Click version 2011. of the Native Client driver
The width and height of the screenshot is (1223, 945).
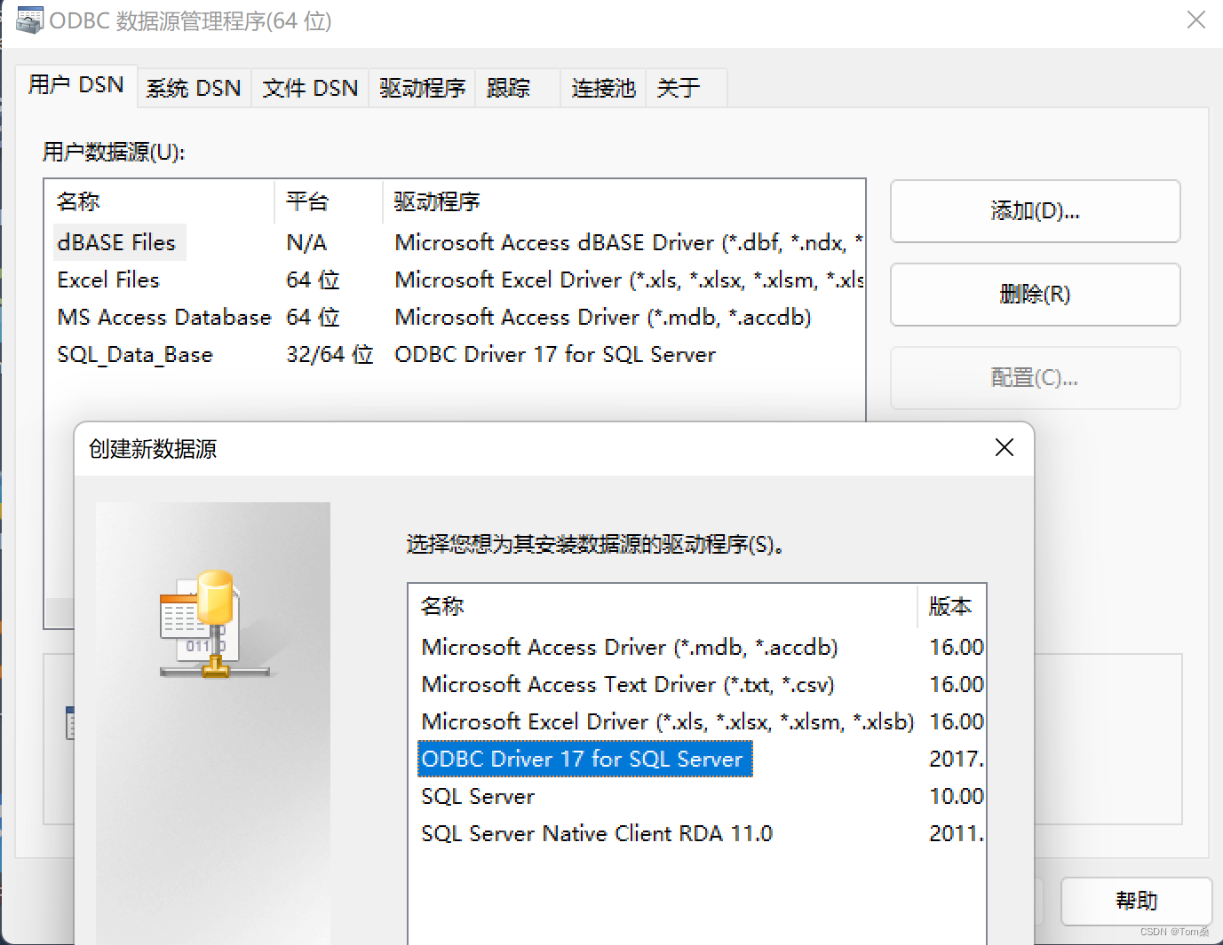(957, 833)
